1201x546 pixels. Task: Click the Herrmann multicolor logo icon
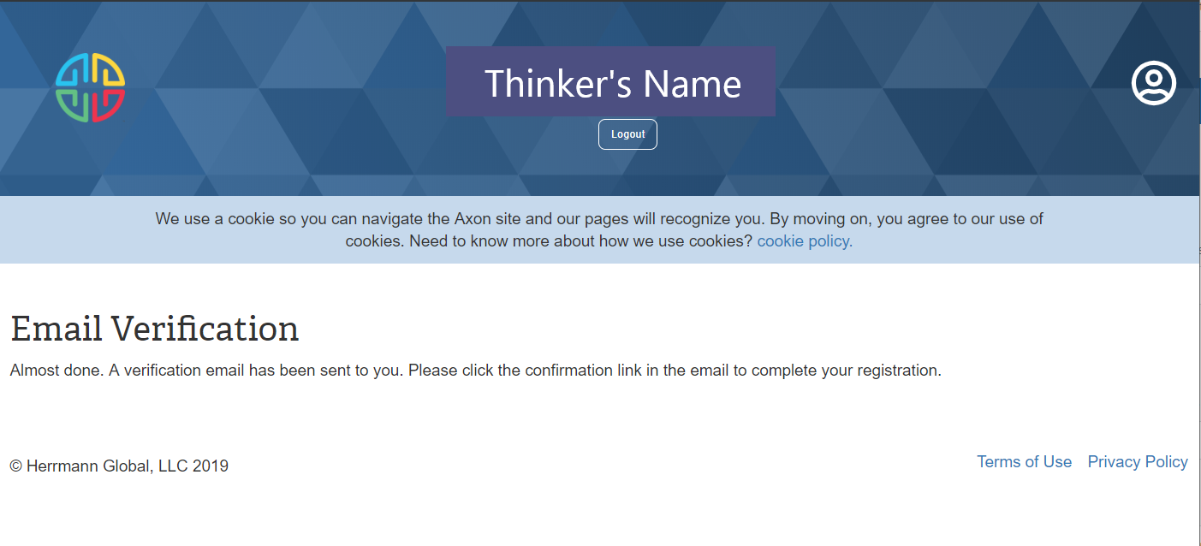[x=90, y=87]
